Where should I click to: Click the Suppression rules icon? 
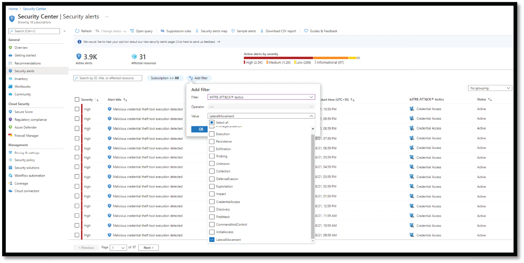(x=163, y=31)
